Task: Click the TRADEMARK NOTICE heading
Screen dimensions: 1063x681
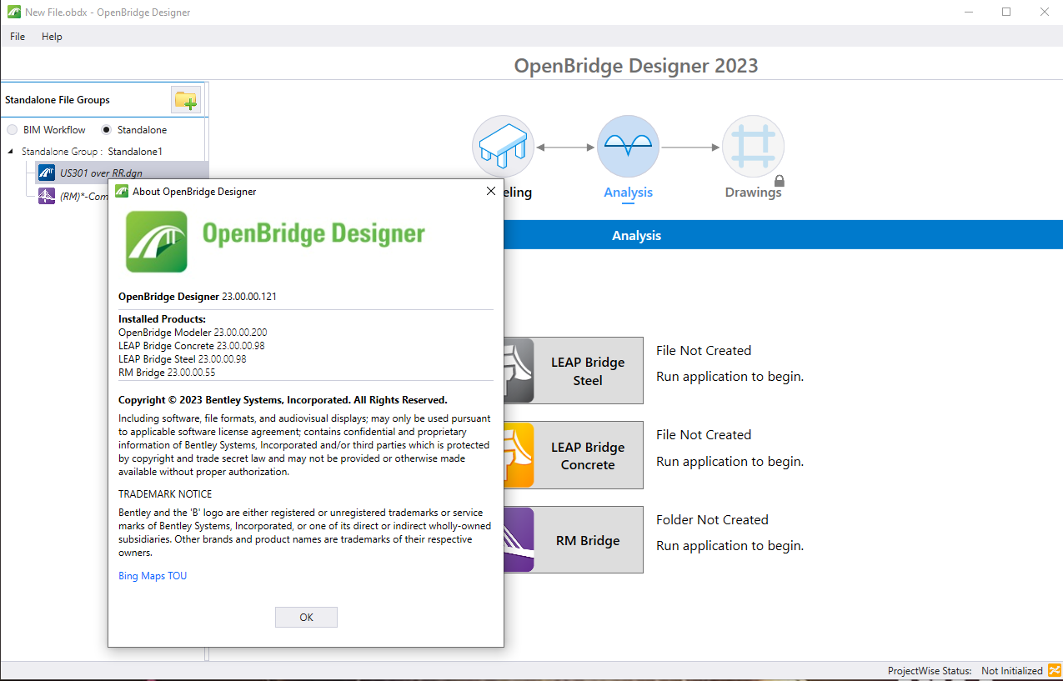Action: (x=165, y=494)
